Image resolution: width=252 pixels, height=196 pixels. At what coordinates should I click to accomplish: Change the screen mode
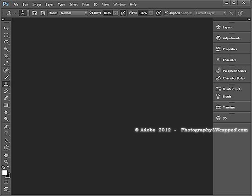[6, 189]
